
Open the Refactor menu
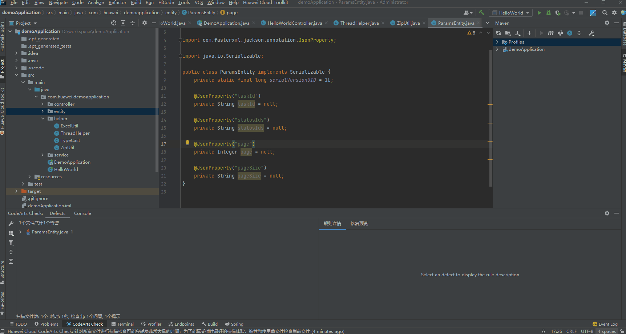tap(117, 3)
